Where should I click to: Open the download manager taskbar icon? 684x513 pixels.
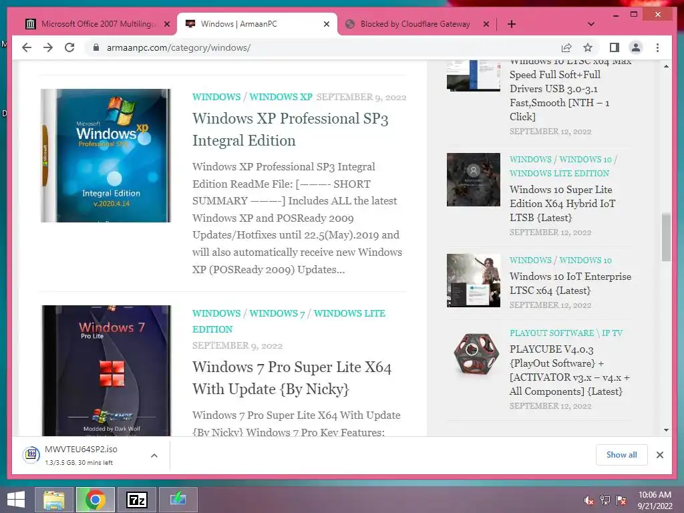[x=178, y=500]
